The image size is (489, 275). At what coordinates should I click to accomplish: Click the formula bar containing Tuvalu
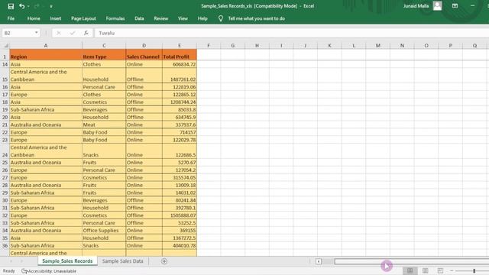(x=292, y=33)
